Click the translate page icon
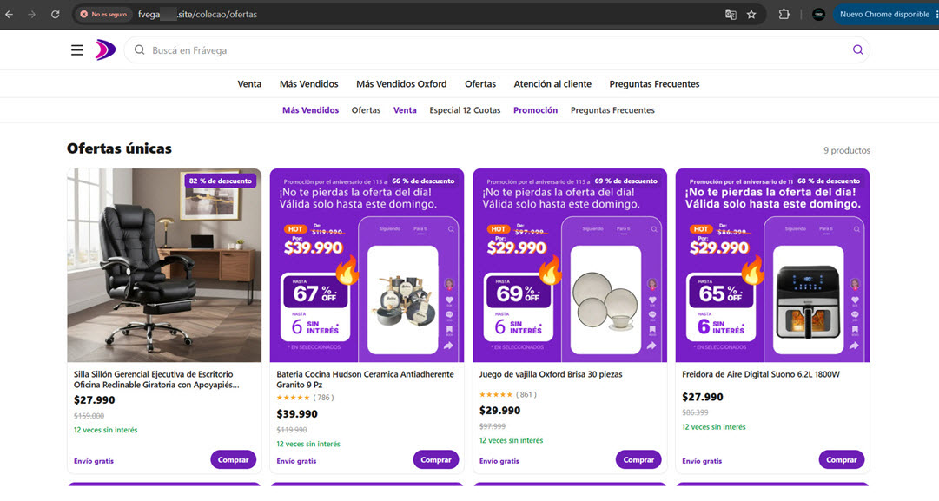The width and height of the screenshot is (939, 501). tap(731, 15)
